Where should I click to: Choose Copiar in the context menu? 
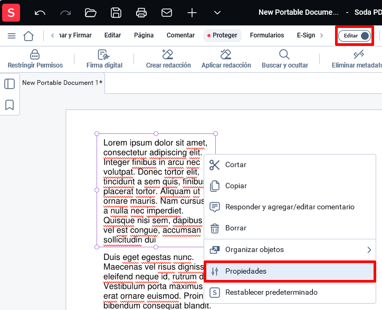[x=290, y=186]
